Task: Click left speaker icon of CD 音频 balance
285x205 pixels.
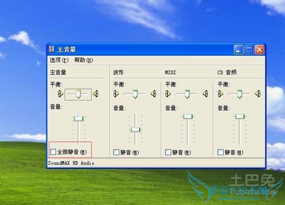Action: point(221,94)
